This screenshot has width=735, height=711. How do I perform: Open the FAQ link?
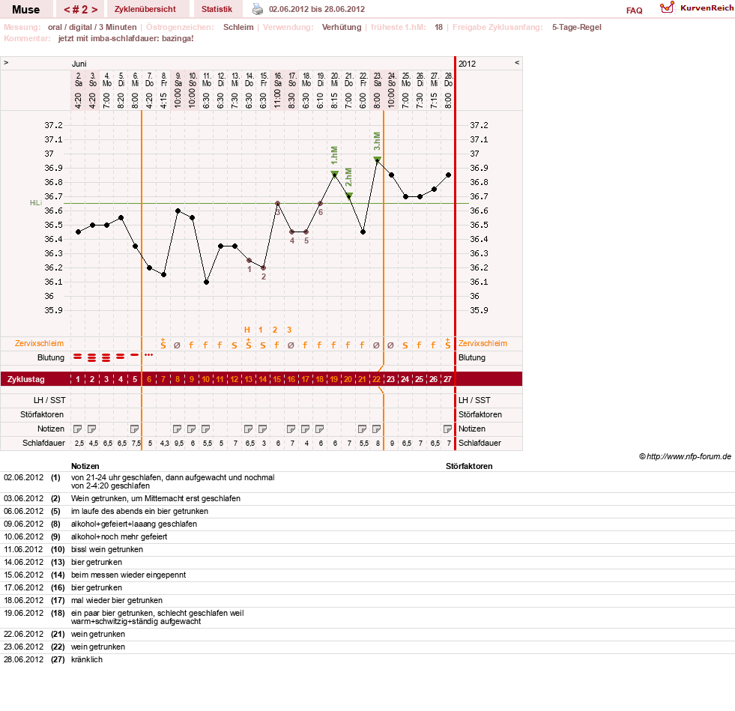[634, 10]
